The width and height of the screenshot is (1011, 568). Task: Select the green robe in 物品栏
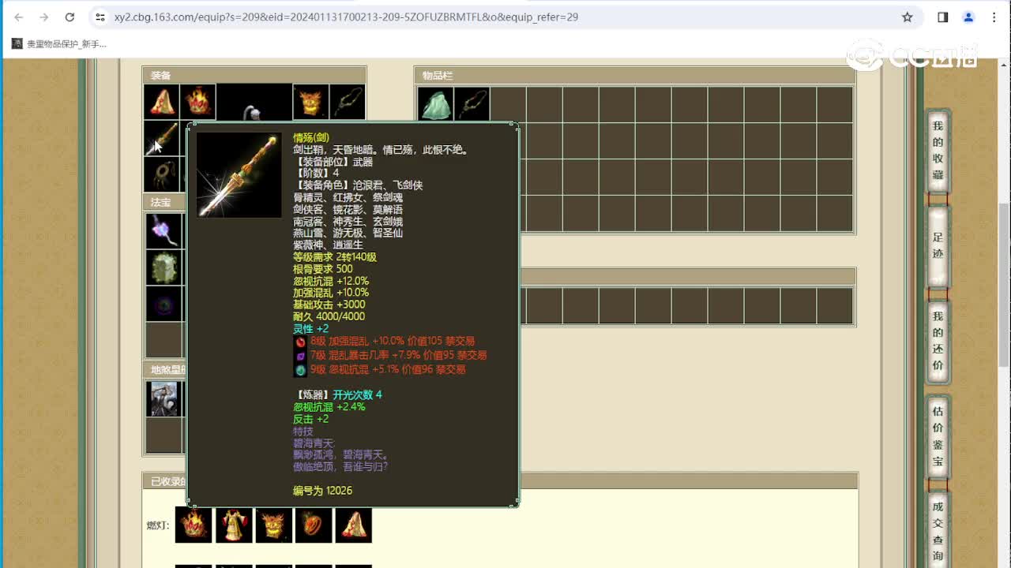436,104
